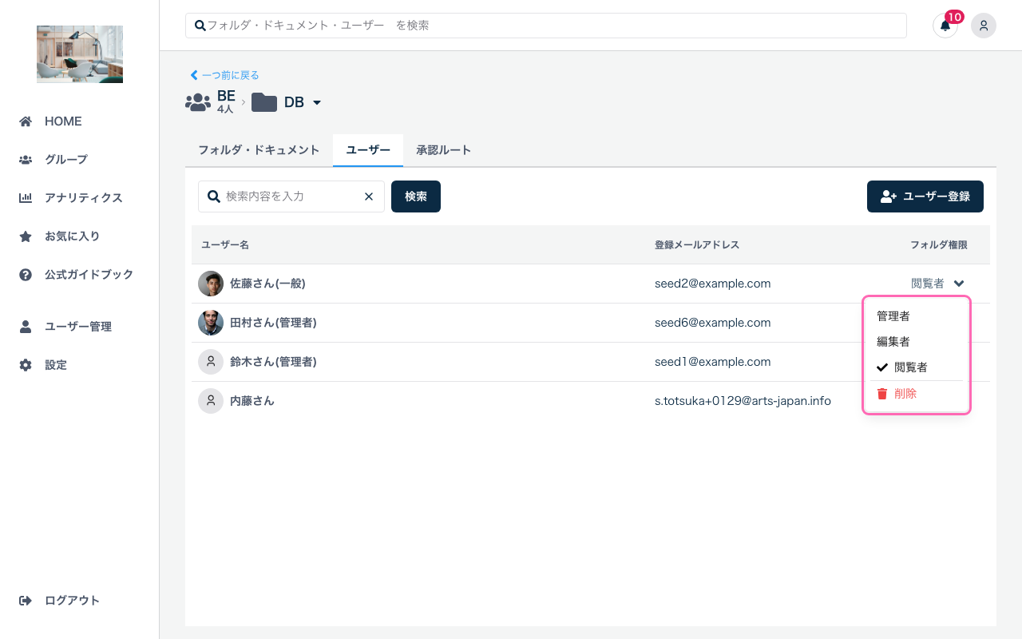
Task: Focus the 検索内容を入力 user search field
Action: click(291, 196)
